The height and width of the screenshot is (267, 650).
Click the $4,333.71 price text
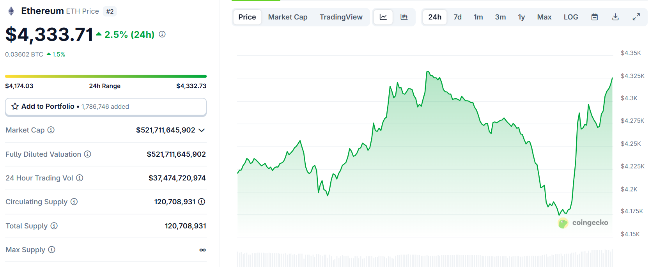pyautogui.click(x=50, y=34)
